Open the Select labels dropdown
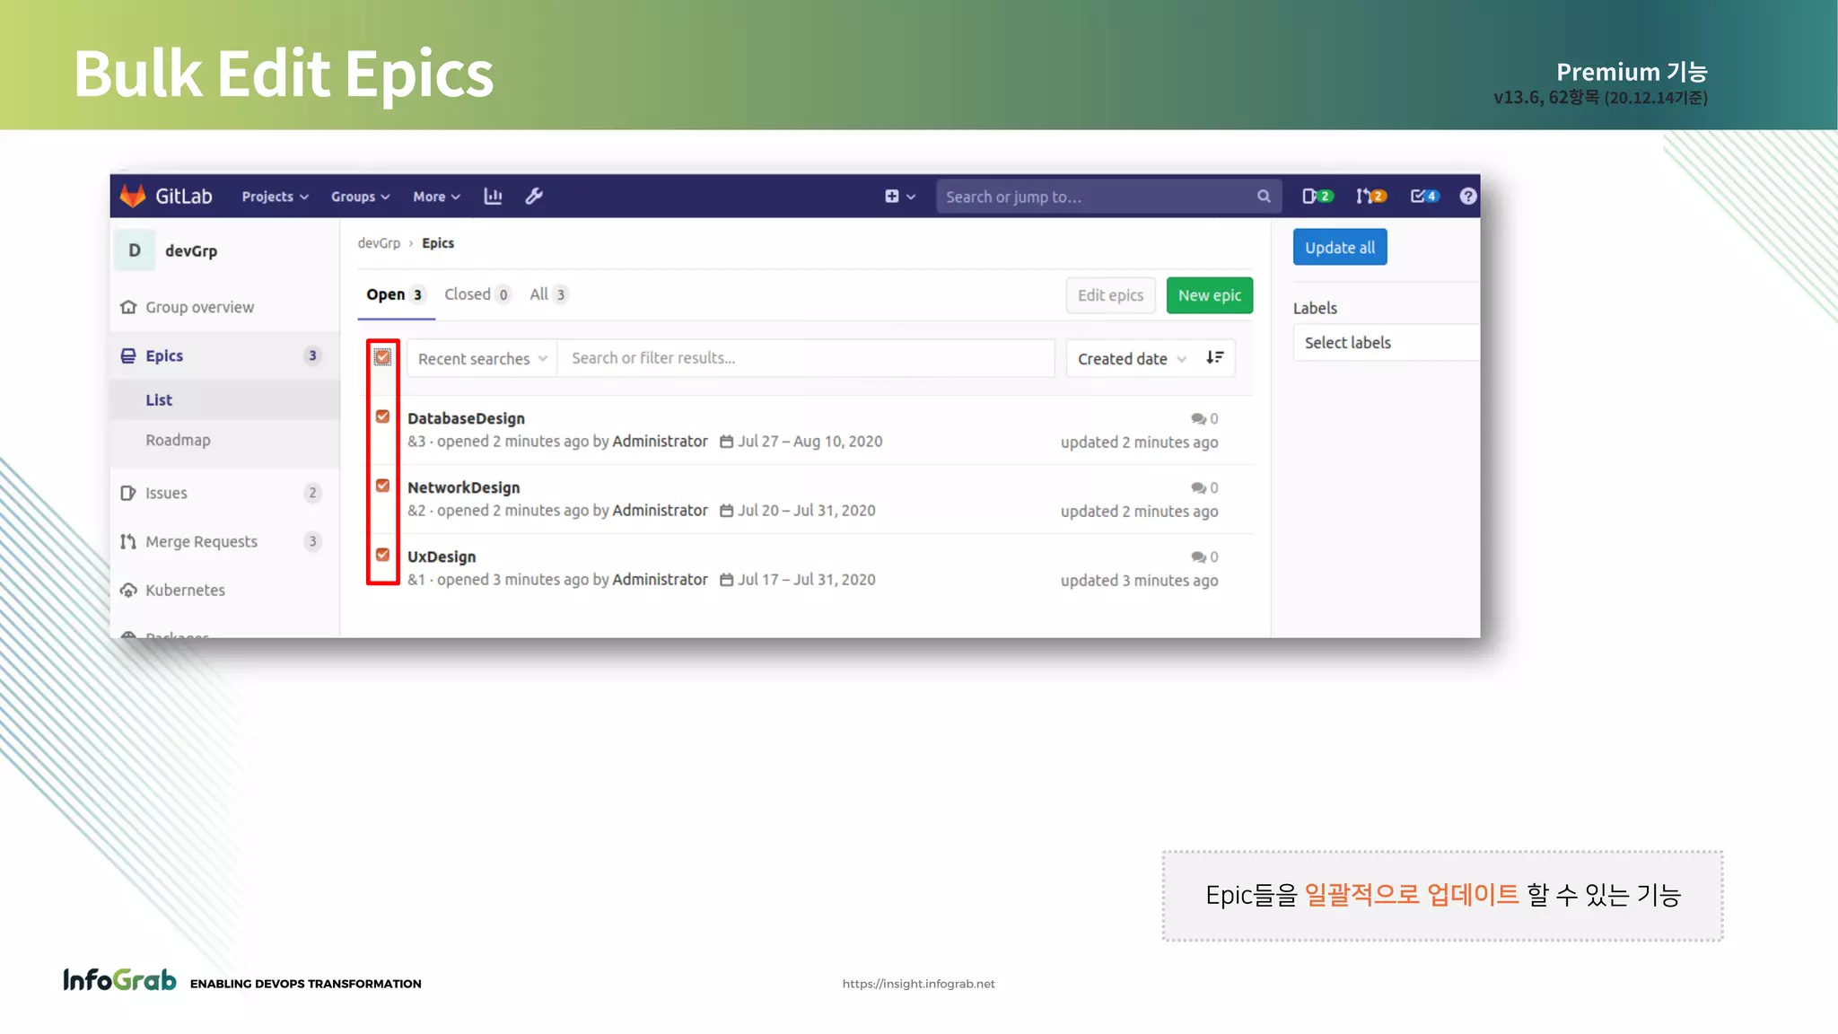 [1386, 343]
